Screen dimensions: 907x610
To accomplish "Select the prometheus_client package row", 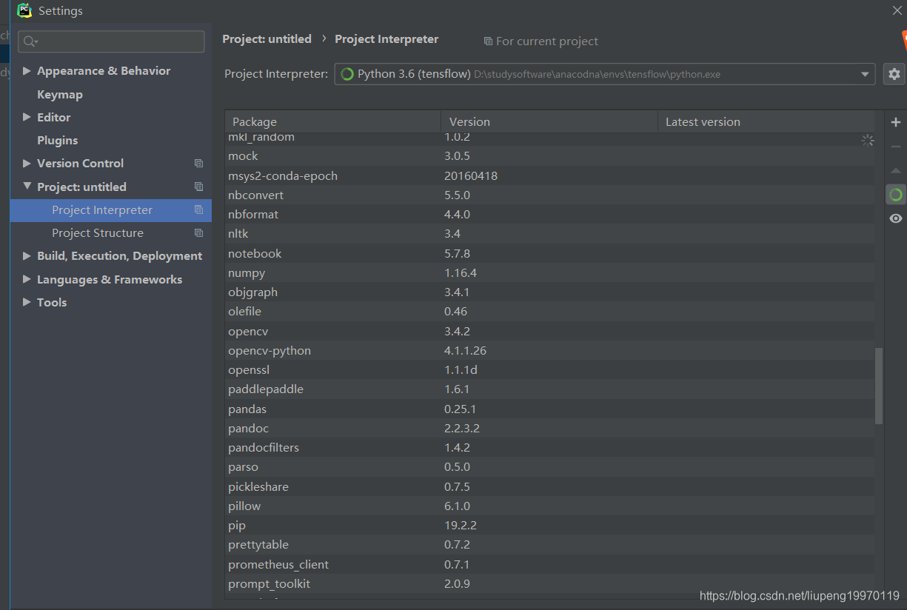I will 550,565.
